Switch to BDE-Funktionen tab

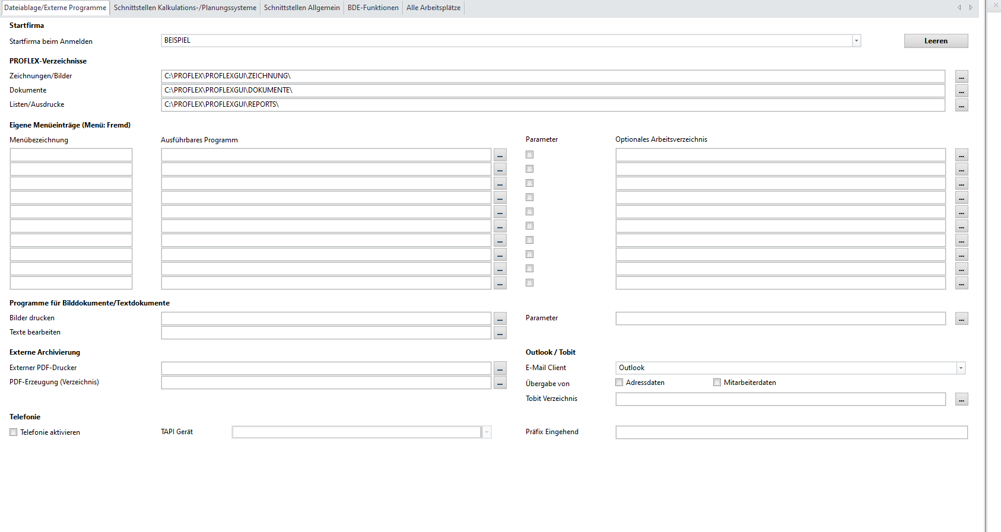pyautogui.click(x=373, y=8)
